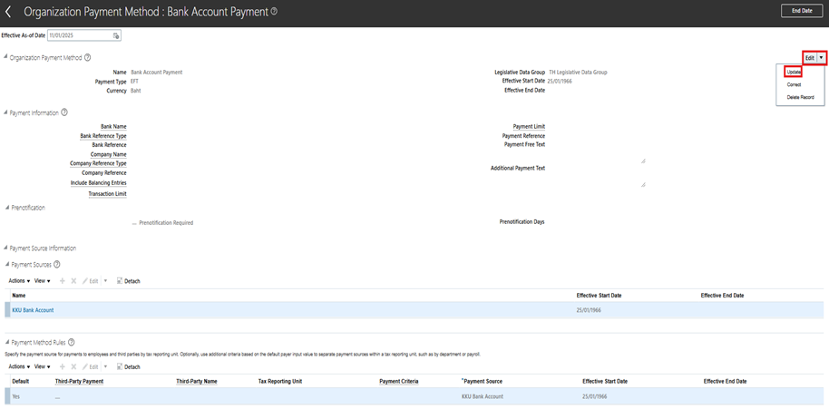The height and width of the screenshot is (409, 829).
Task: Collapse the Payment Source Information section
Action: 5,248
